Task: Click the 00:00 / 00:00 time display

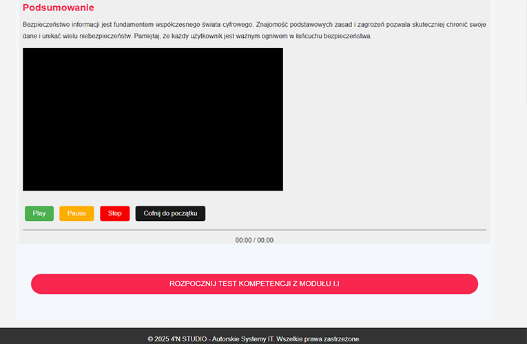Action: click(254, 240)
